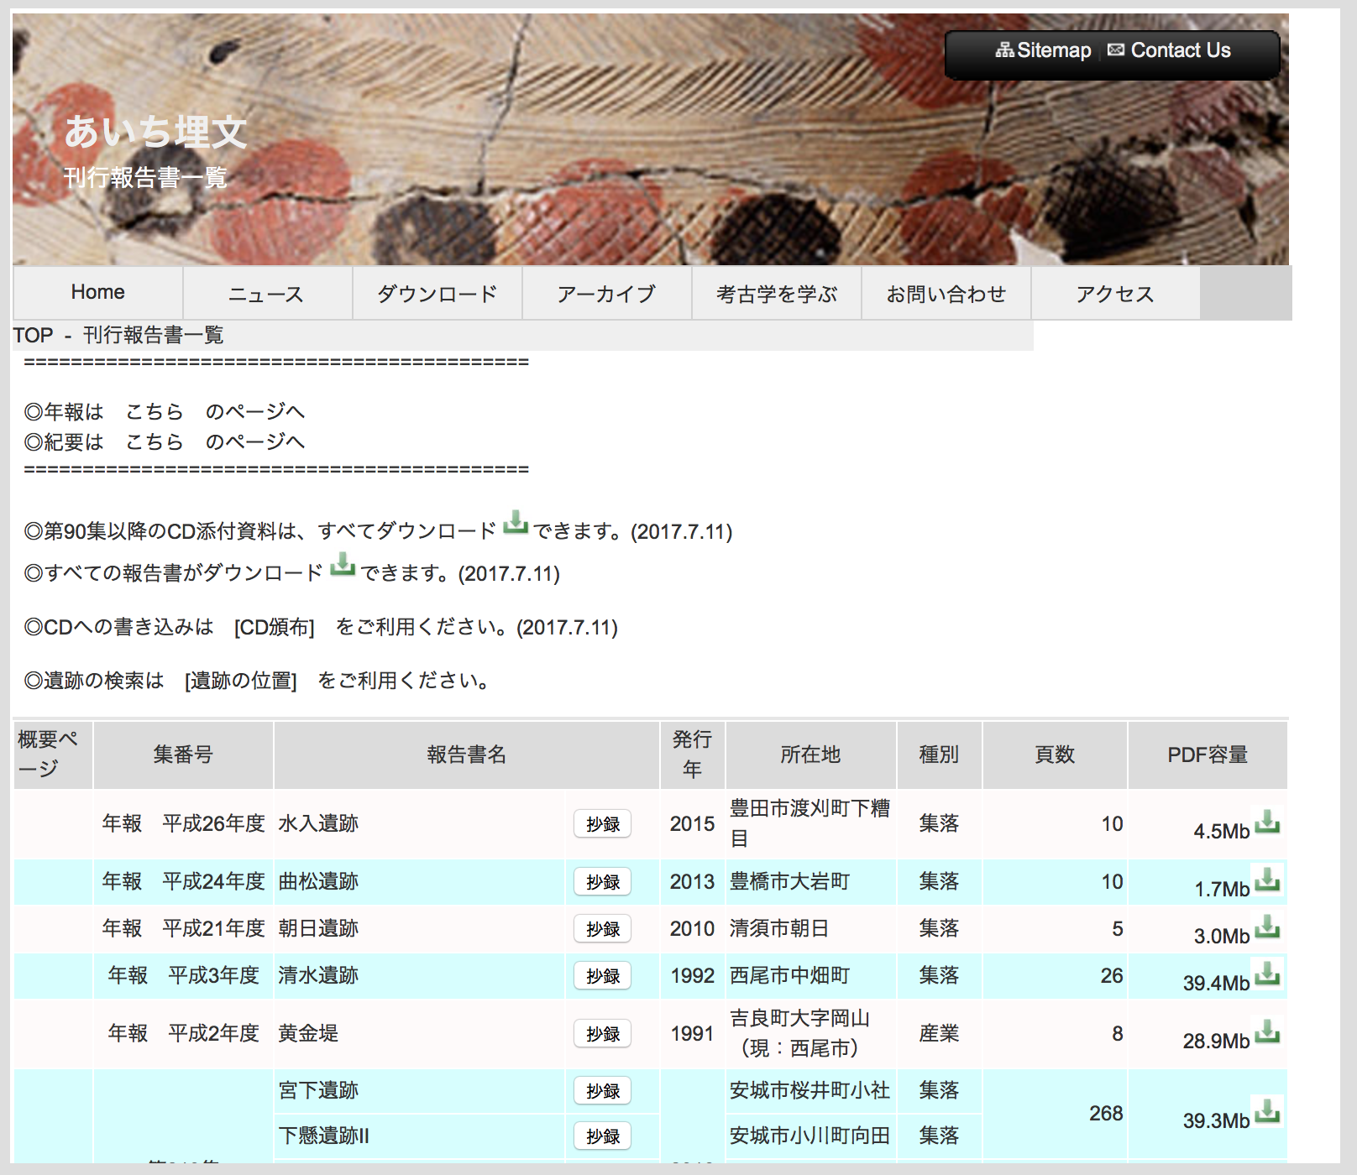Click 年報 平成24年度 cell

click(183, 881)
